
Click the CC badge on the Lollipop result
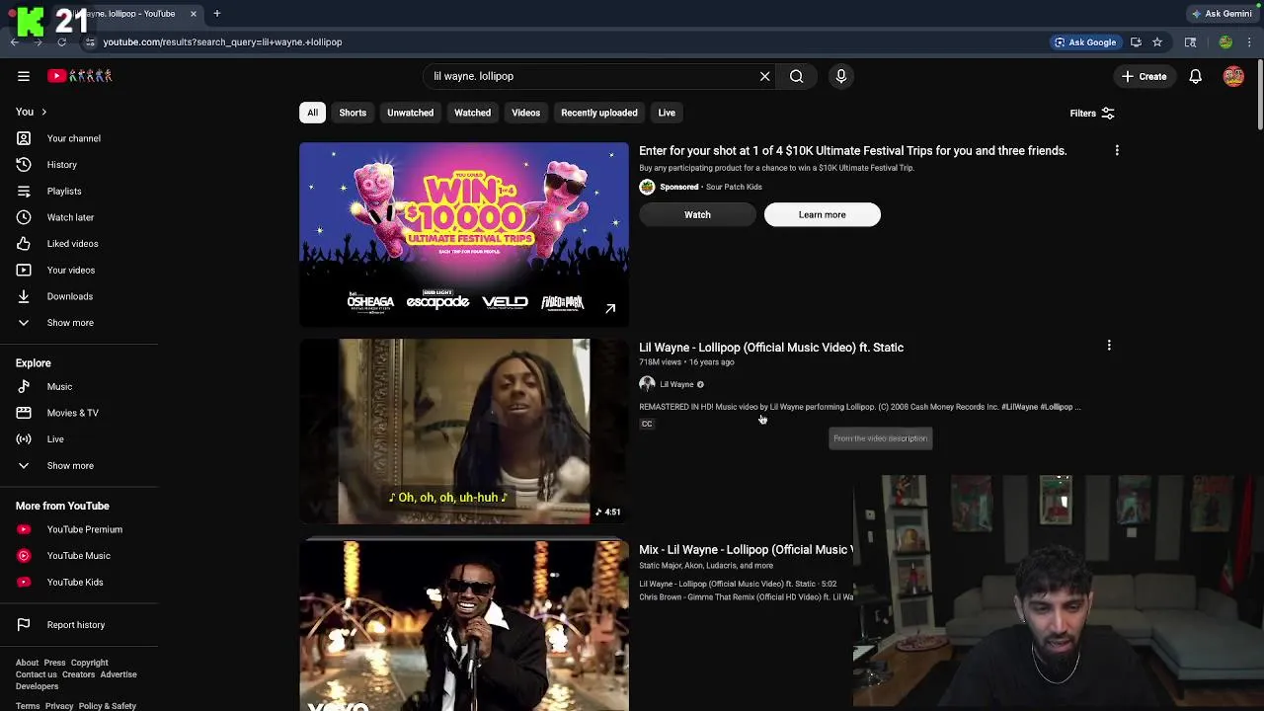point(647,424)
